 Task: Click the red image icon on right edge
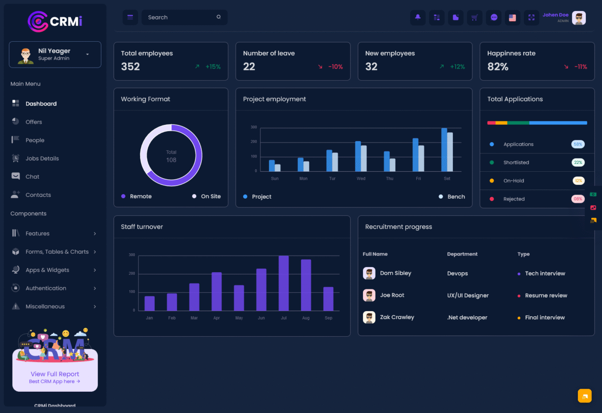click(593, 207)
